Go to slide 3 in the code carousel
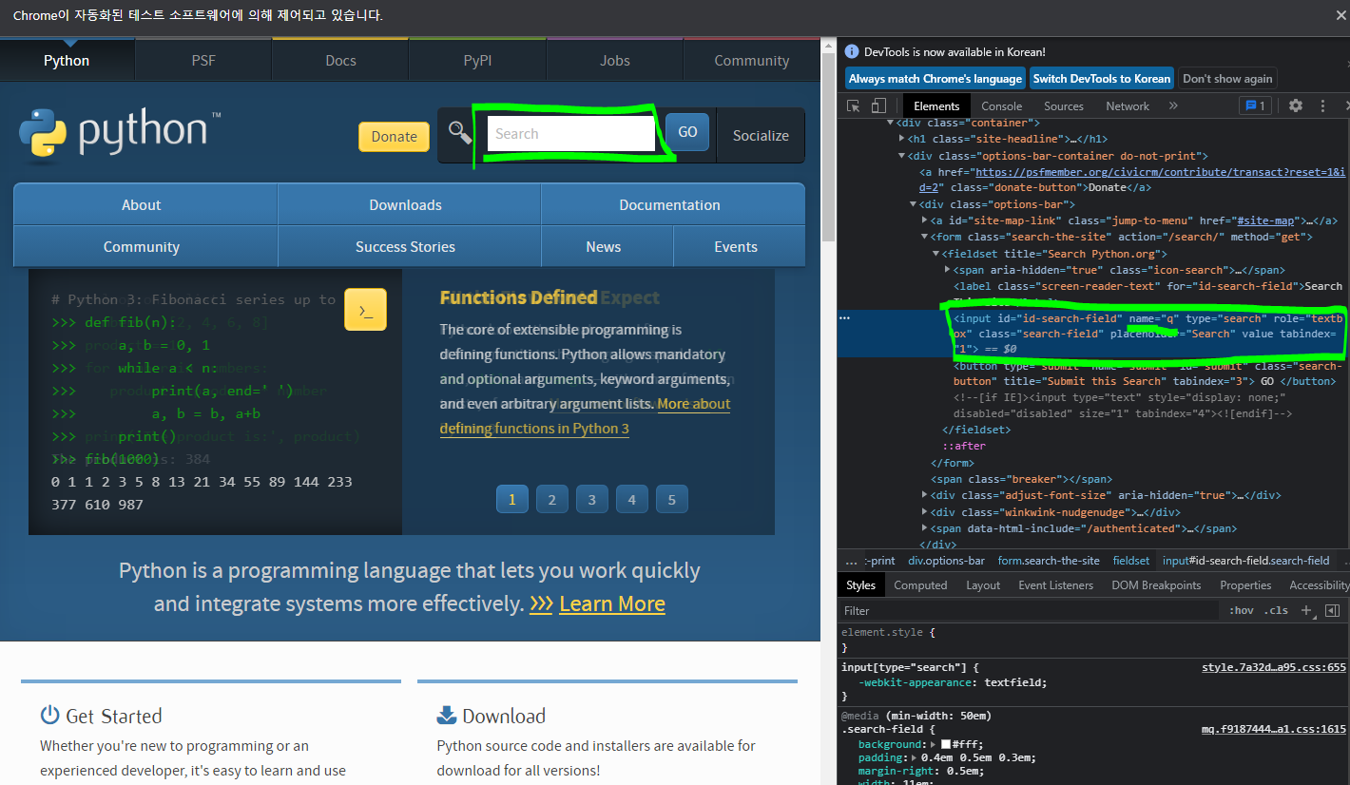Screen dimensions: 1350x785 tap(591, 499)
